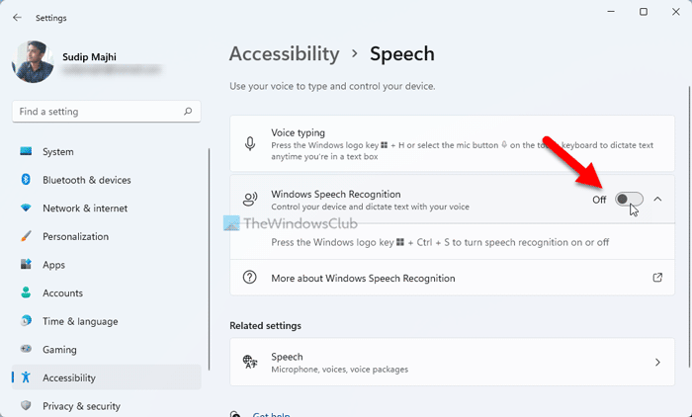
Task: Open More about Windows Speech Recognition
Action: 453,278
